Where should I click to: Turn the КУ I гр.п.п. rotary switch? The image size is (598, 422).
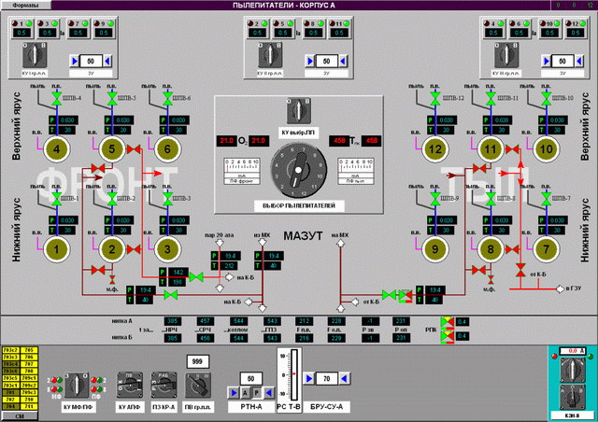[x=35, y=55]
